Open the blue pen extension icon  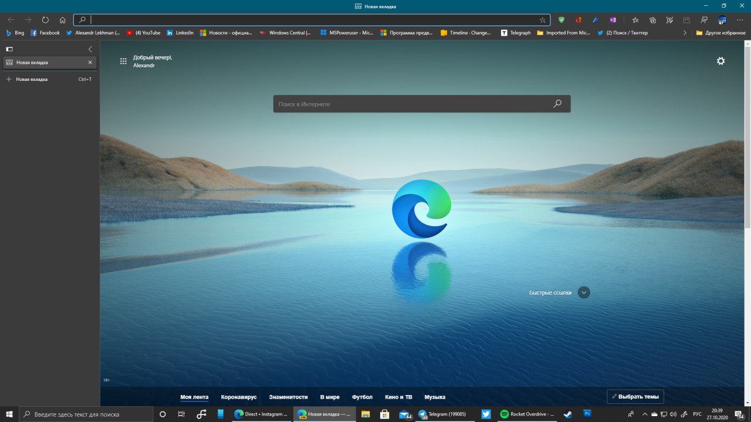595,19
